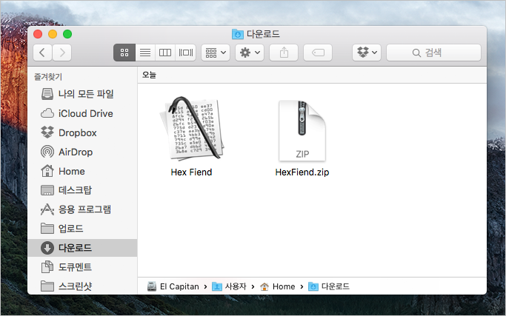506x316 pixels.
Task: Select 나의 모든 파일 in sidebar
Action: click(82, 94)
